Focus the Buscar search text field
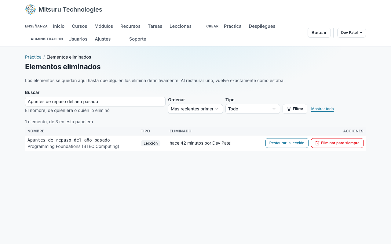The image size is (391, 244). click(x=95, y=102)
